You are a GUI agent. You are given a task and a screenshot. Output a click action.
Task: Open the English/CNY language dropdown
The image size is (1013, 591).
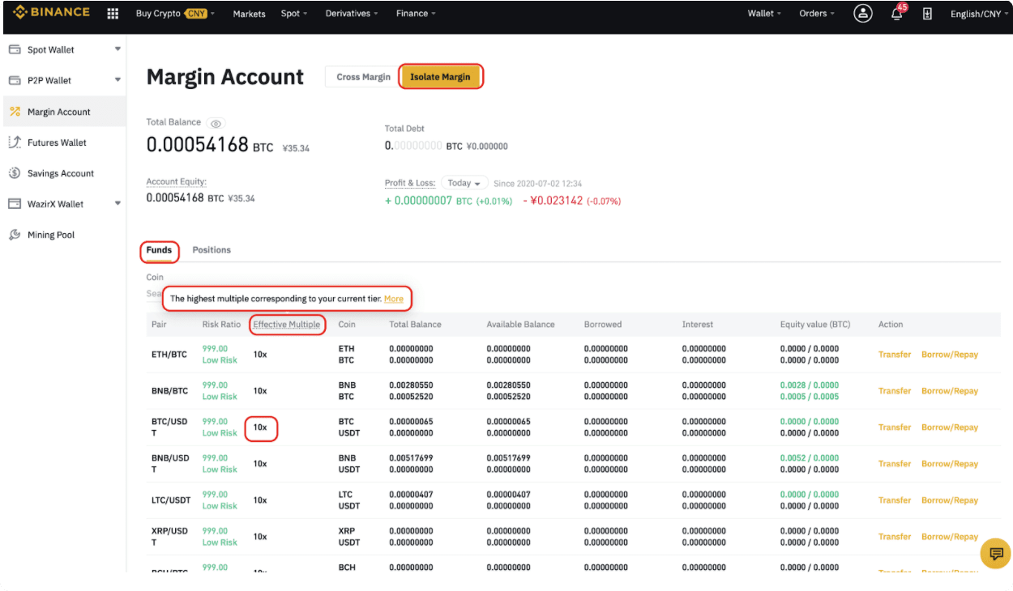(x=981, y=14)
